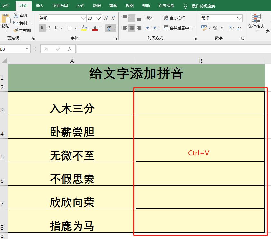Switch to the 插入 ribbon tab
The height and width of the screenshot is (239, 271).
(39, 5)
